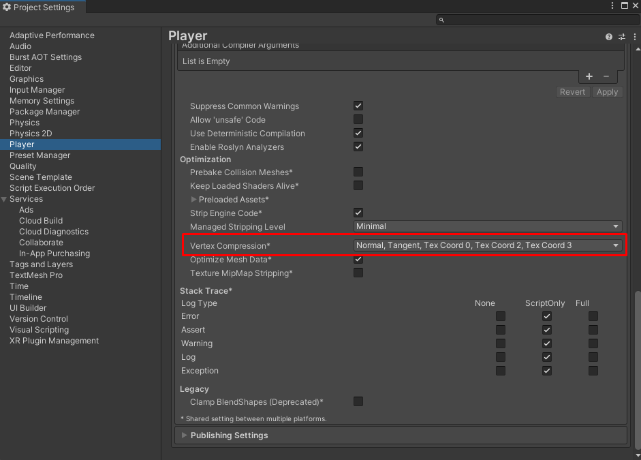641x460 pixels.
Task: Click the Apply button
Action: 607,92
